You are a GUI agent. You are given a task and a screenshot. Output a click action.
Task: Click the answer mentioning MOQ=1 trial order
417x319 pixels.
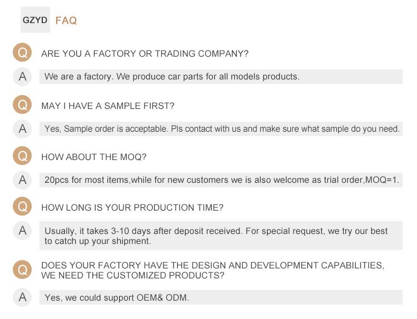coord(221,180)
